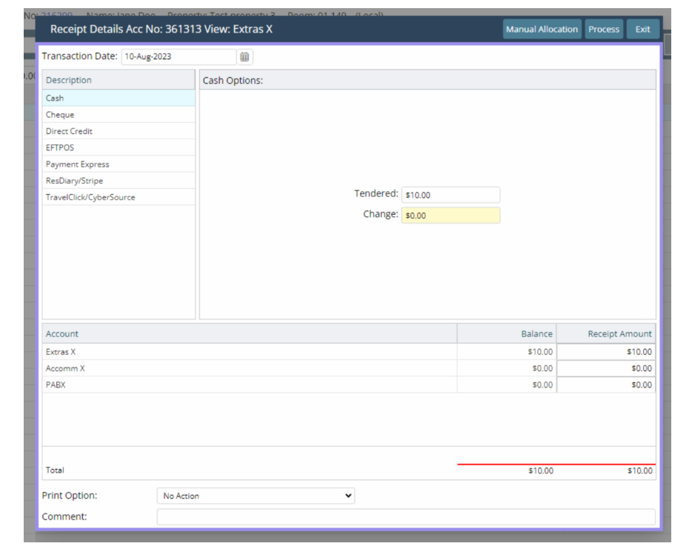Expand the Print Option dropdown
692x549 pixels.
tap(256, 496)
